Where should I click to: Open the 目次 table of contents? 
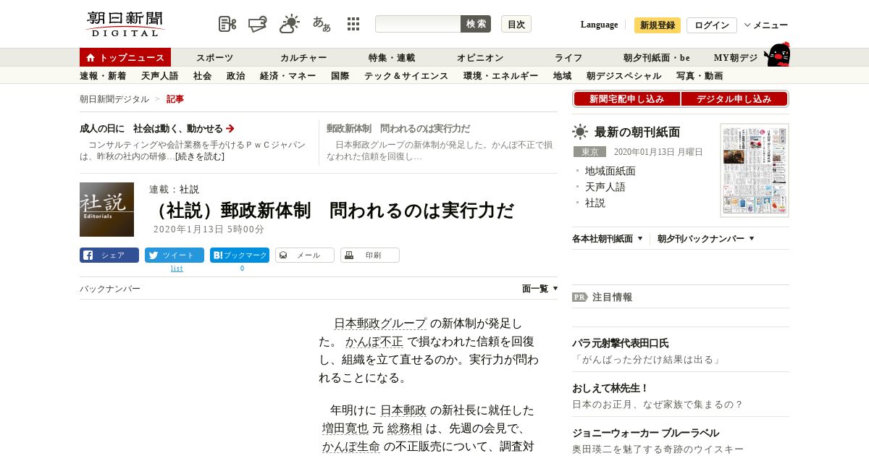516,24
